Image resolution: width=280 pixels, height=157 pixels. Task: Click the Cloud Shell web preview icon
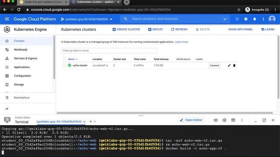pos(233,120)
